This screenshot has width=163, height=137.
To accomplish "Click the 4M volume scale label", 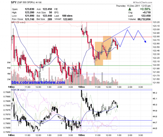I will point(9,74).
